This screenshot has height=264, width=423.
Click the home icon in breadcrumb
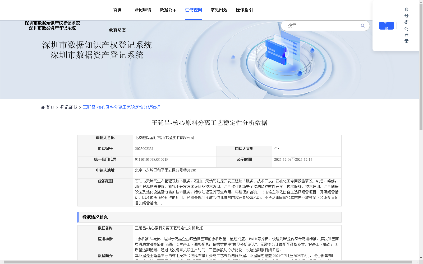pyautogui.click(x=43, y=107)
